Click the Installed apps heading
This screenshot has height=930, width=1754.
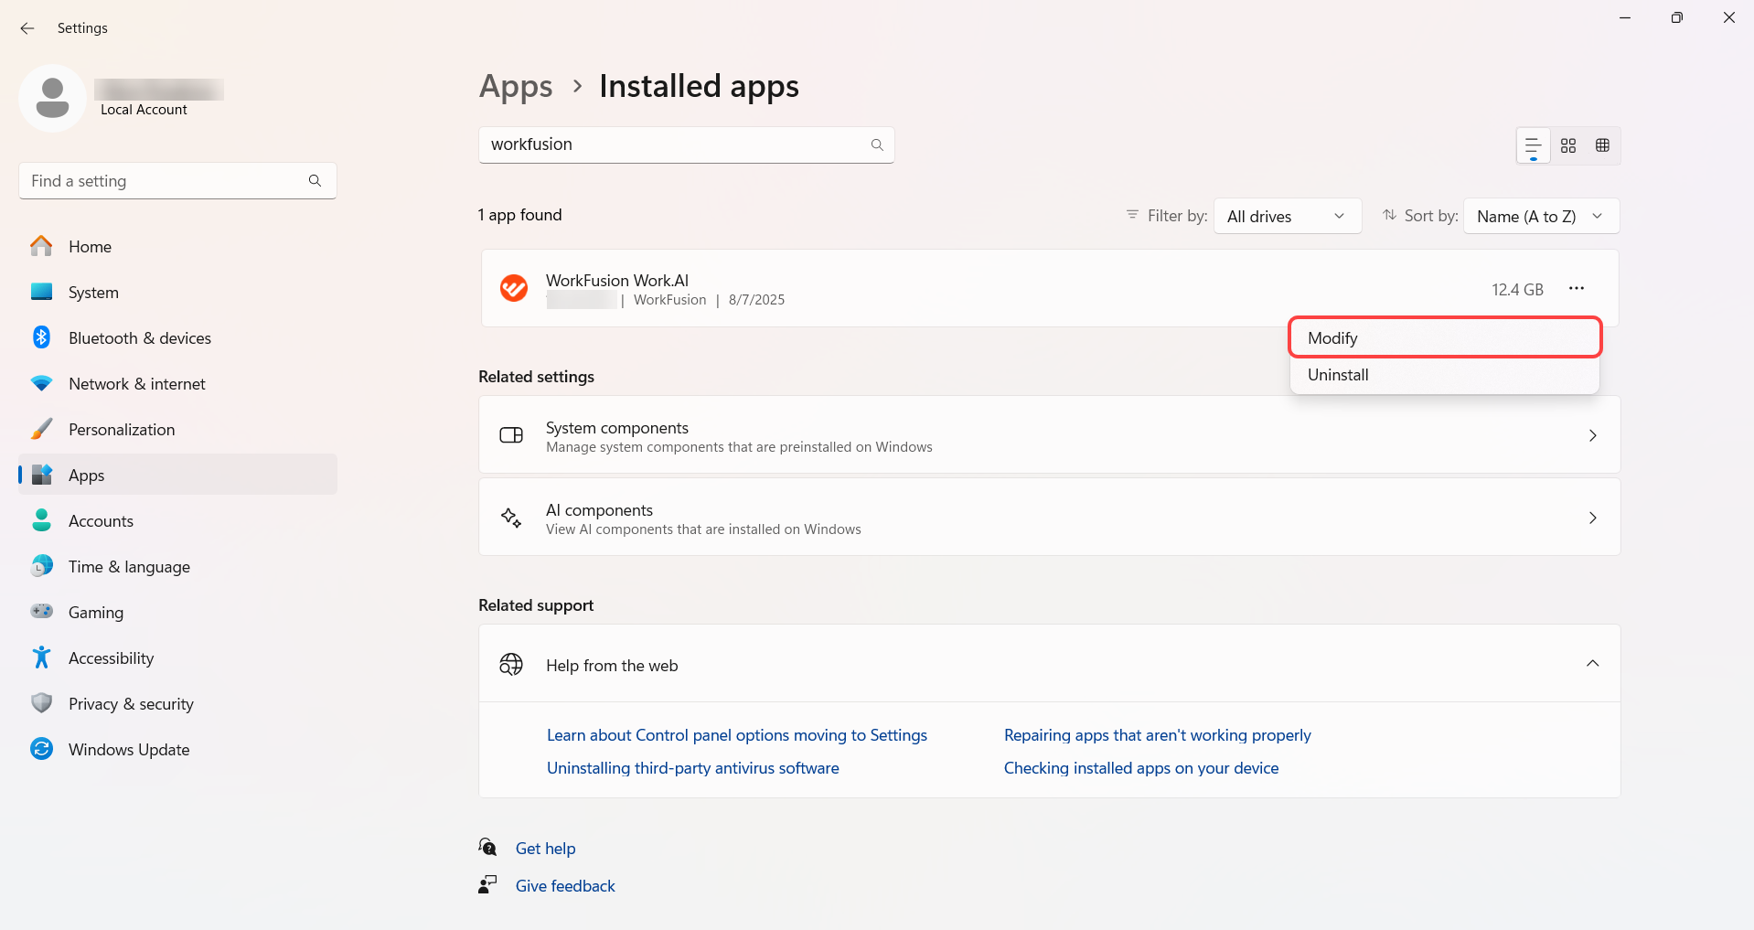click(699, 87)
